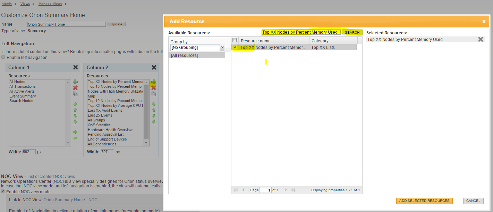493x212 pixels.
Task: Cancel the Add Resource dialog
Action: (473, 201)
